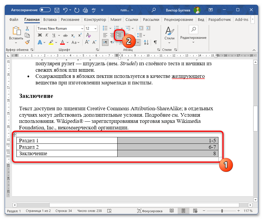Viewport: 263px width, 219px height.
Task: Switch to the Макет tab
Action: 116,19
